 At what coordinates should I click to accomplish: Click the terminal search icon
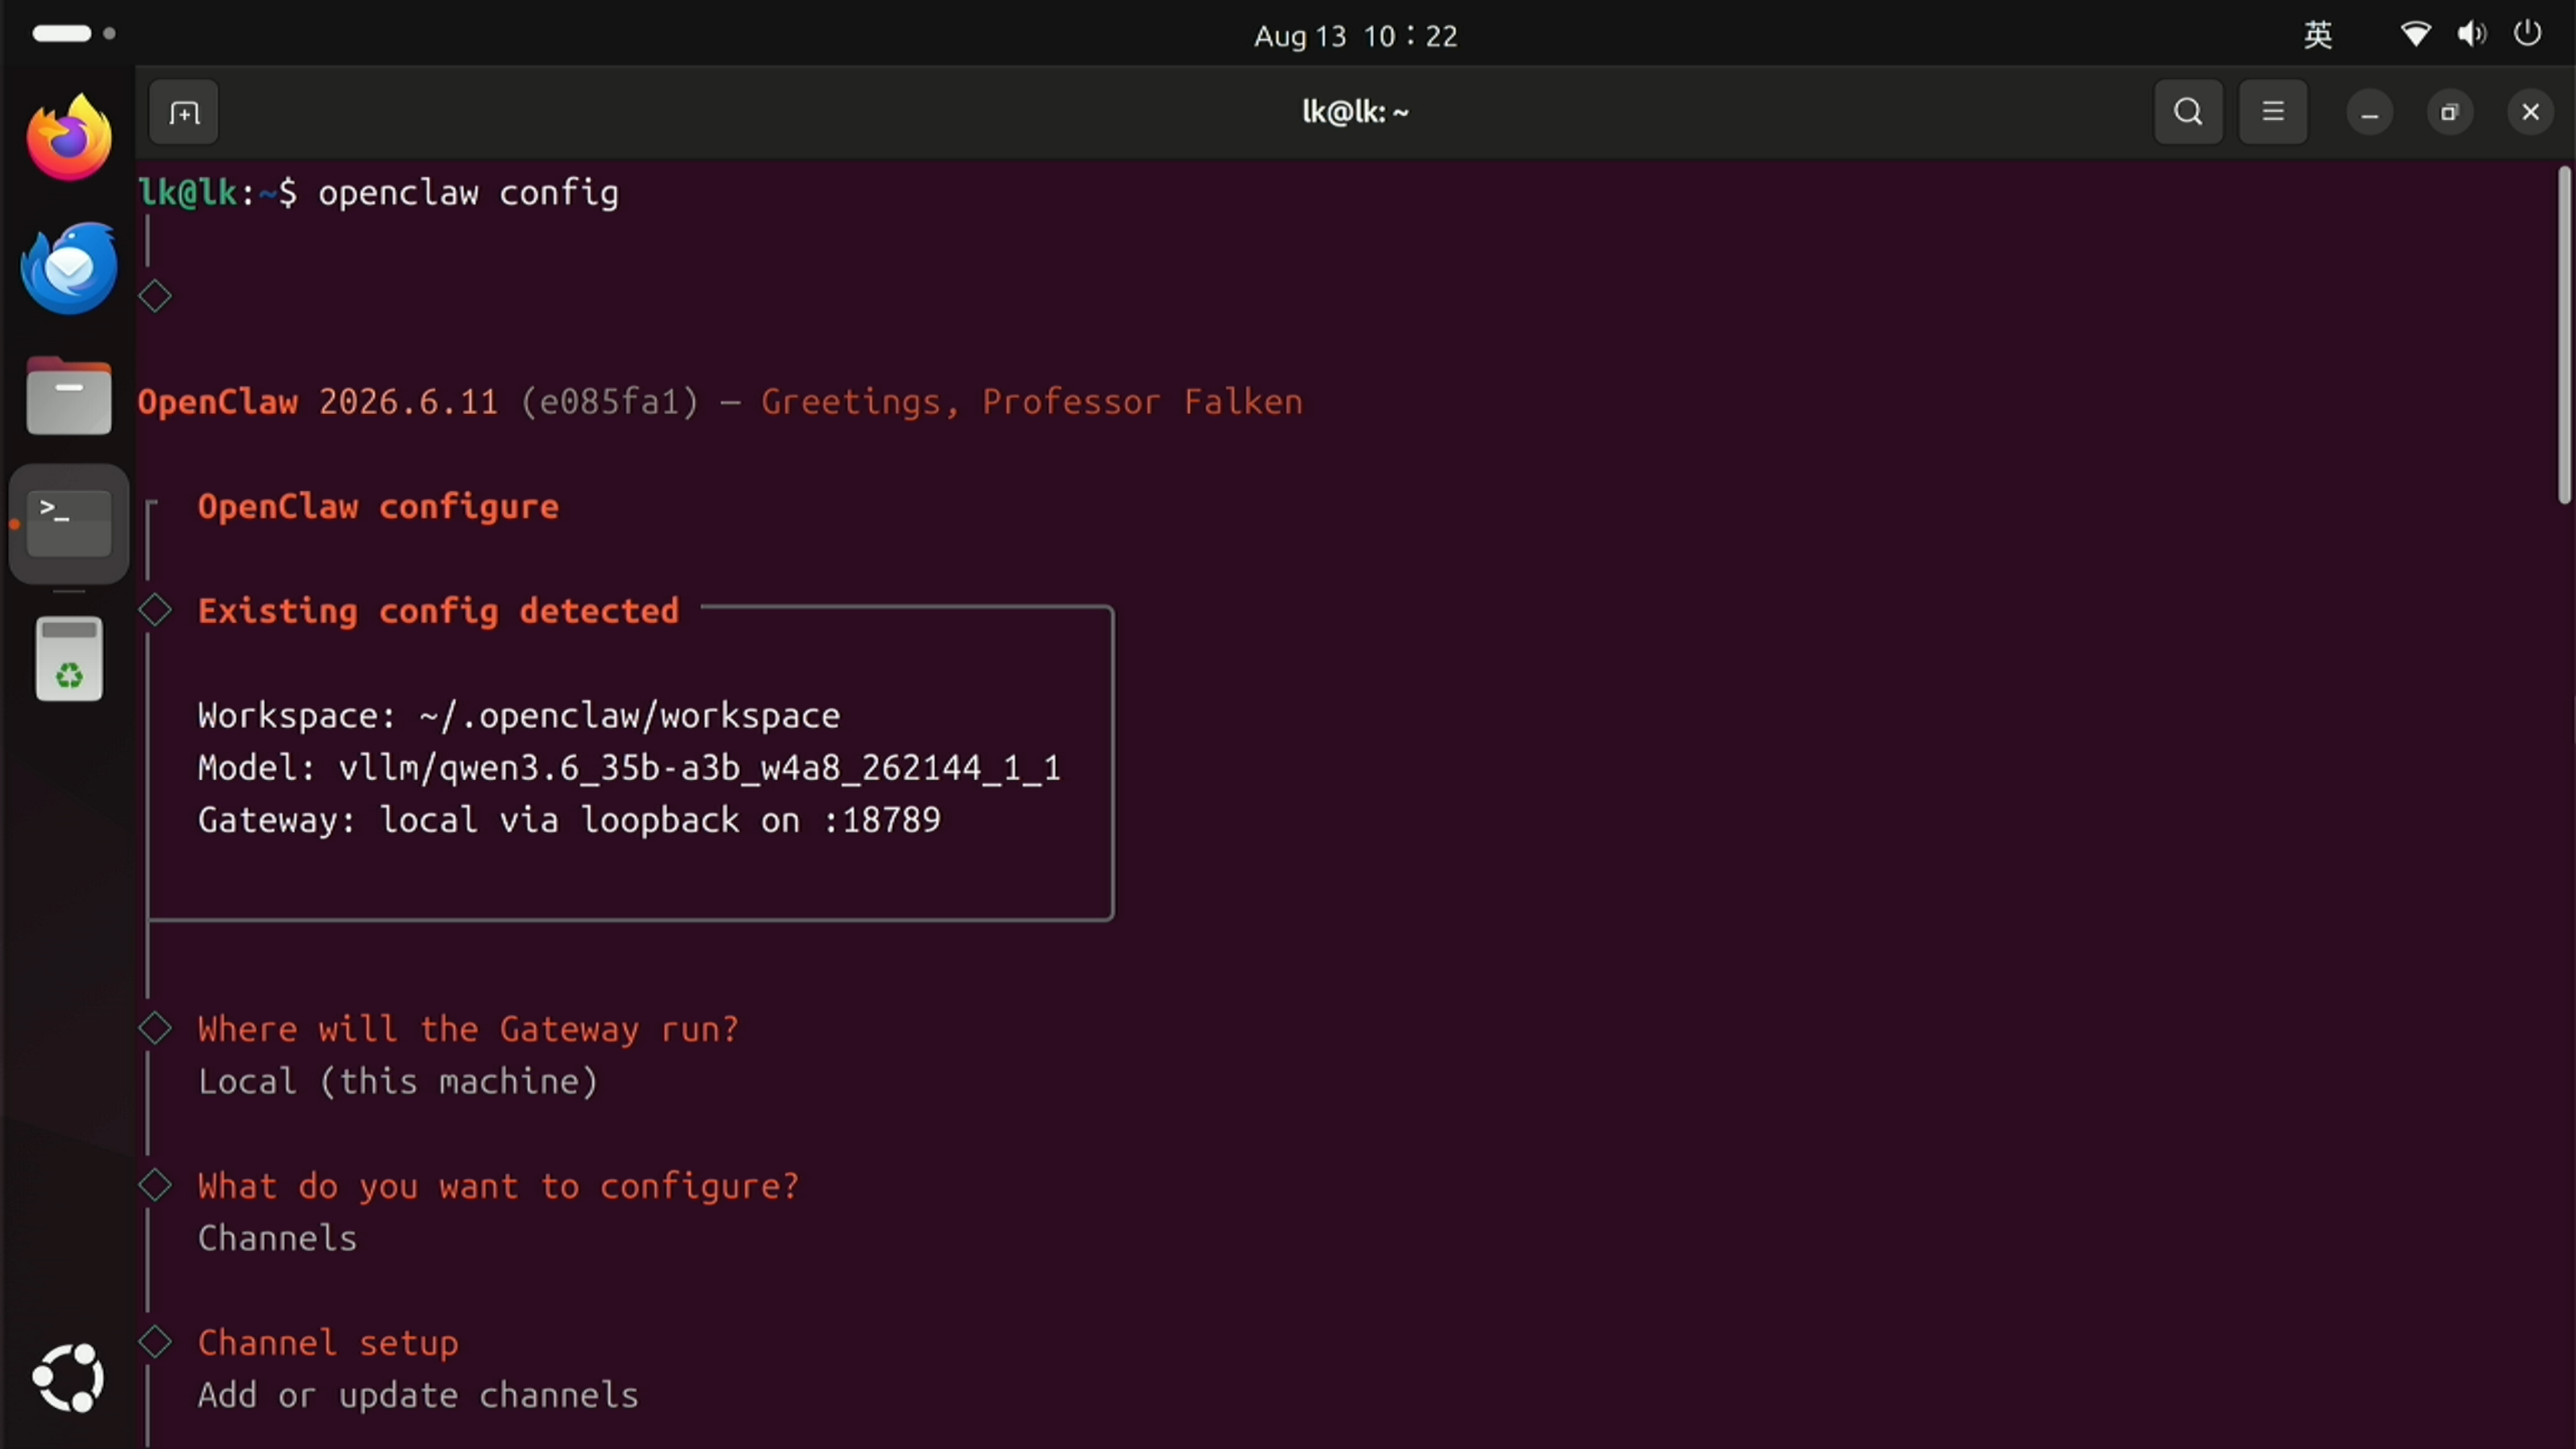click(x=2188, y=112)
